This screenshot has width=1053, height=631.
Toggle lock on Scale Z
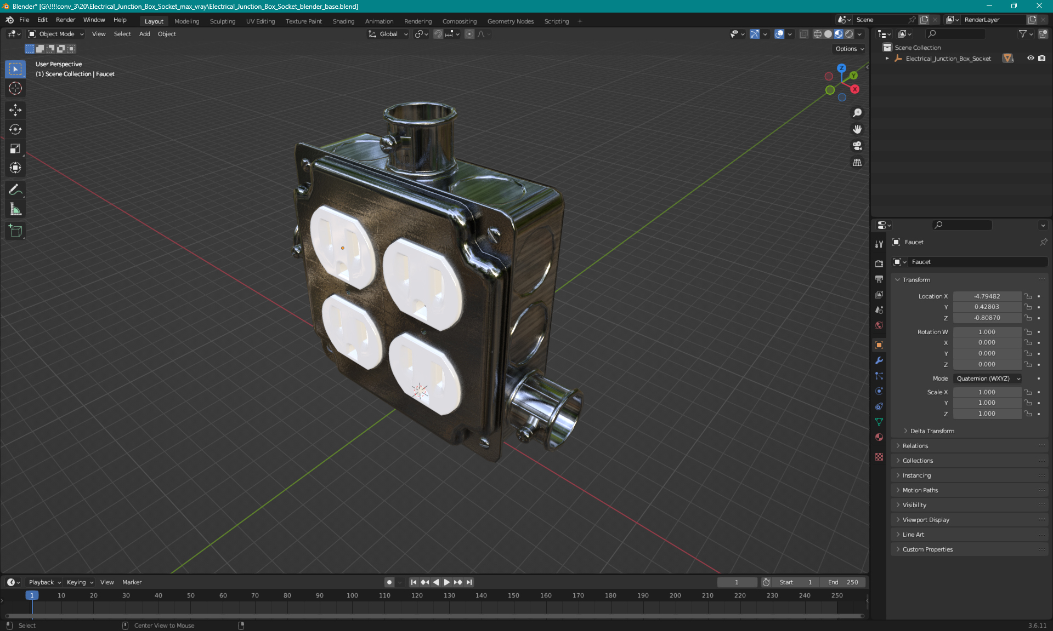coord(1028,414)
